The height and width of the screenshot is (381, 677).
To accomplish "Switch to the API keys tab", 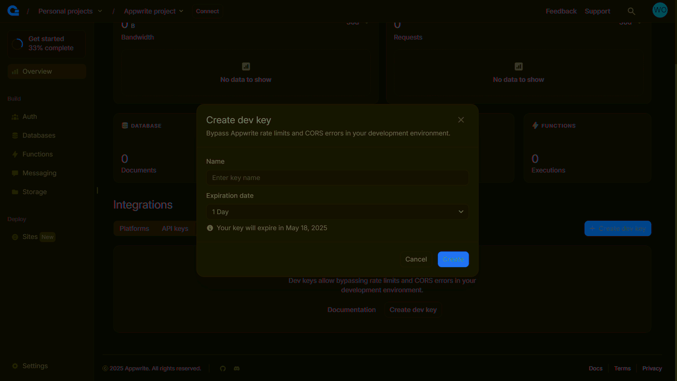I will point(175,228).
